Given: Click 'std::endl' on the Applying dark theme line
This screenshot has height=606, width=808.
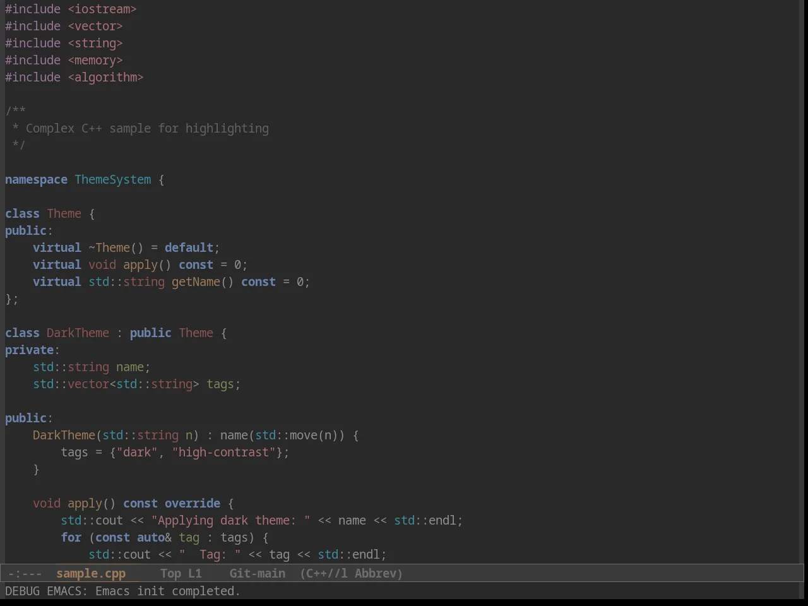Looking at the screenshot, I should pyautogui.click(x=425, y=520).
